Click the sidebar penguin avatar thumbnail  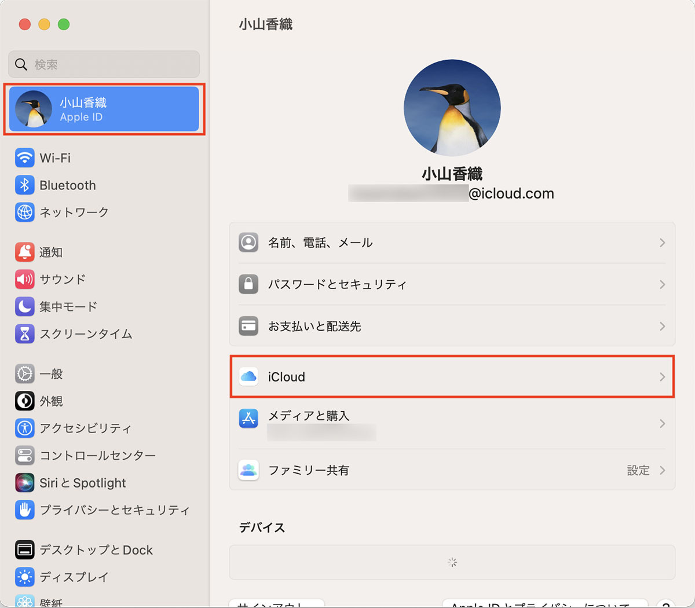click(34, 109)
